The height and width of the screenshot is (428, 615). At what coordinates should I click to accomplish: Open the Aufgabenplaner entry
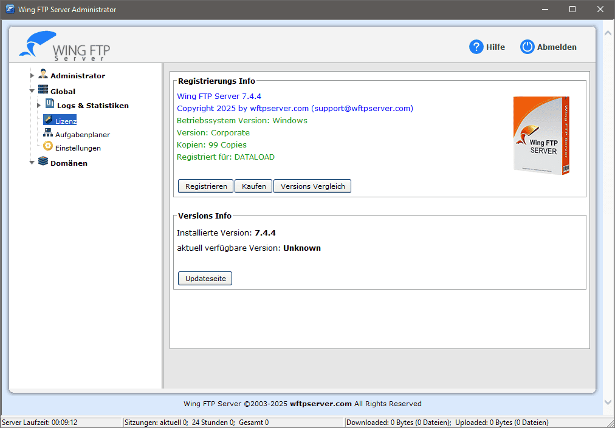(83, 134)
